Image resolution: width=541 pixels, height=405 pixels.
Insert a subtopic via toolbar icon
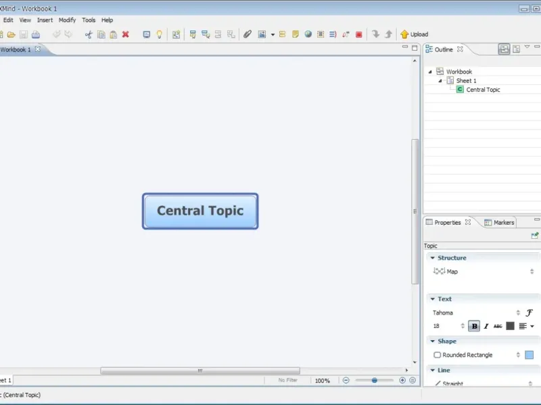[x=206, y=34]
